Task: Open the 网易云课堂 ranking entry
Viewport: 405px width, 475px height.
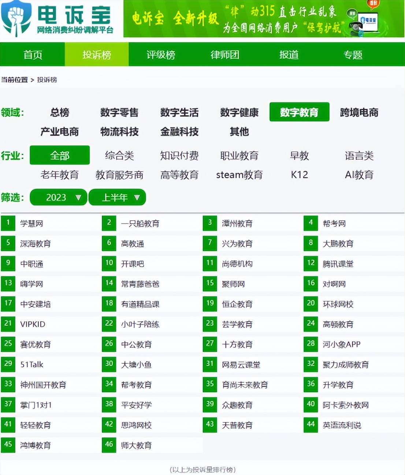Action: 241,364
